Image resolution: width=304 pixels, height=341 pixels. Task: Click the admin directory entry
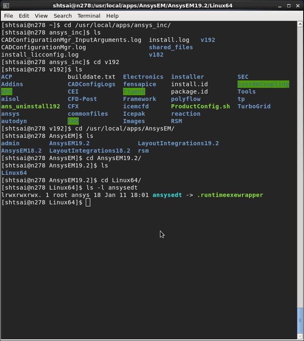click(10, 143)
